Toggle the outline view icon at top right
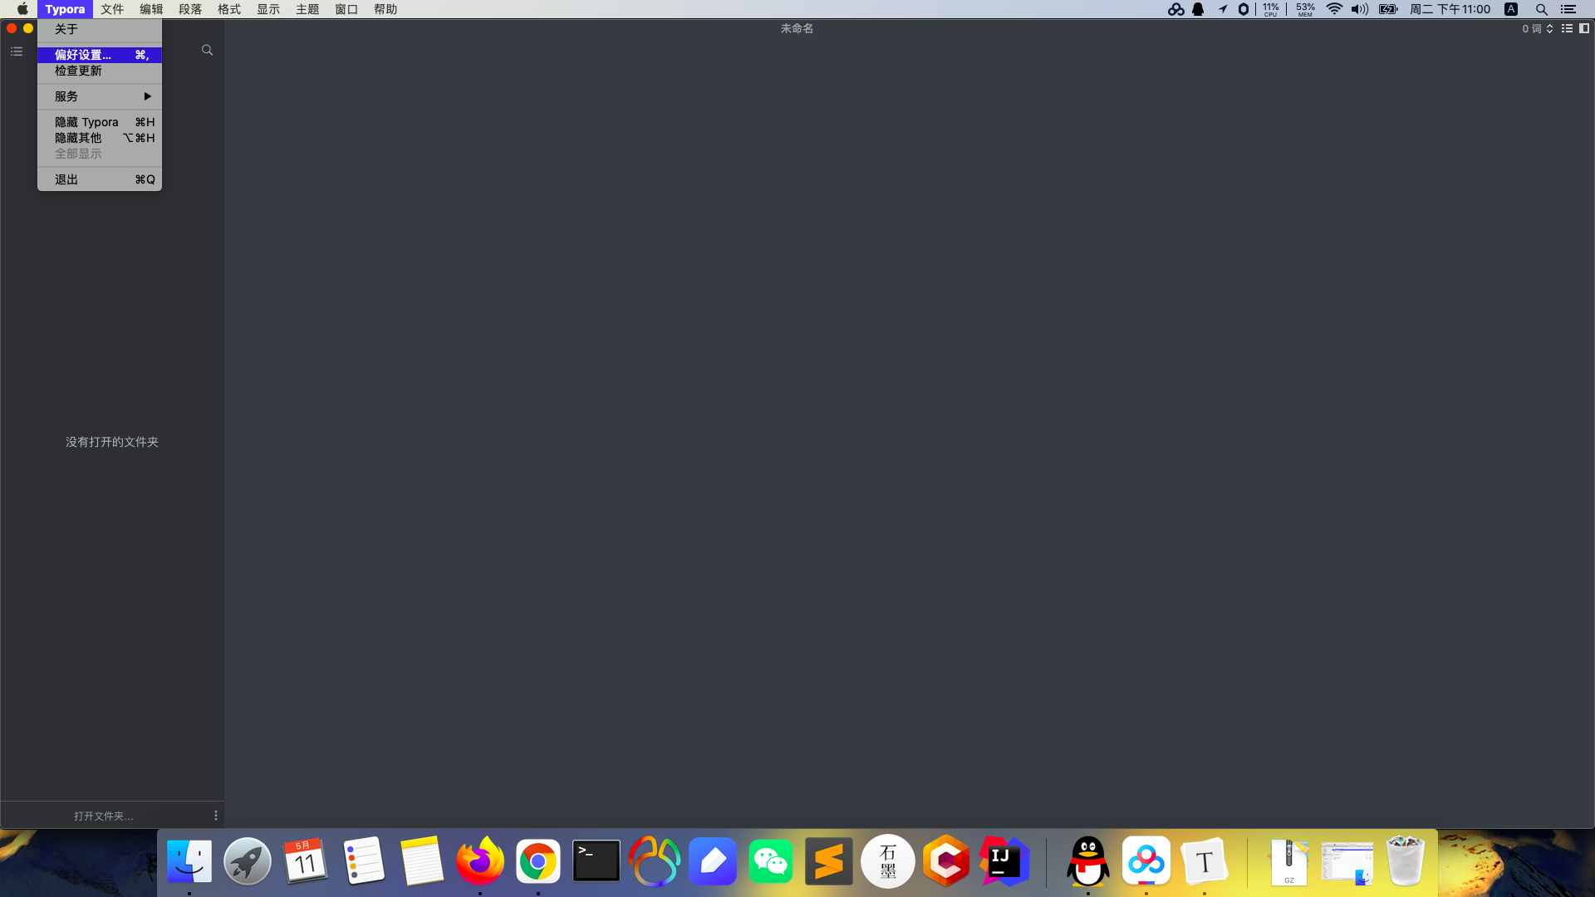Screen dimensions: 1595x897 1567,28
